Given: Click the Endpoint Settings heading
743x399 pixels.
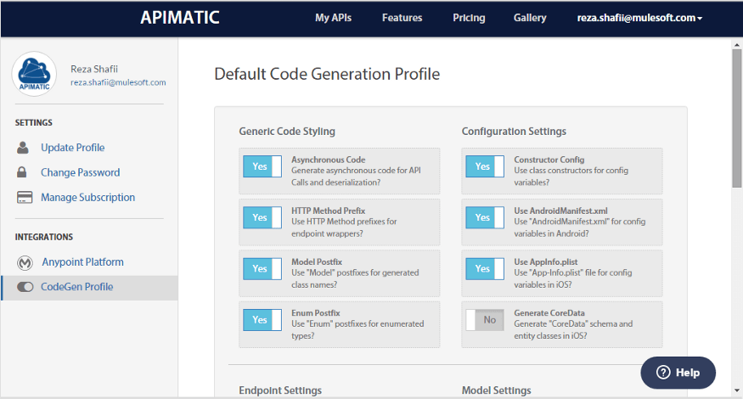Looking at the screenshot, I should point(280,390).
